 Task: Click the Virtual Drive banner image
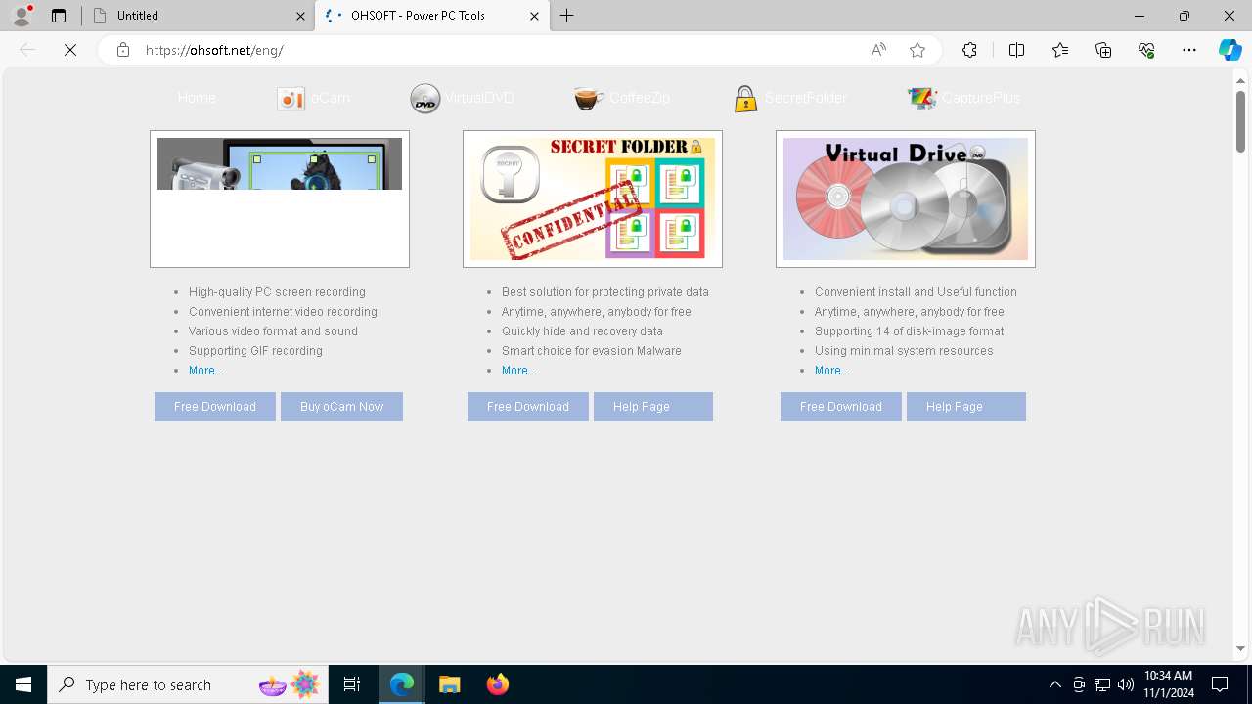(x=906, y=198)
